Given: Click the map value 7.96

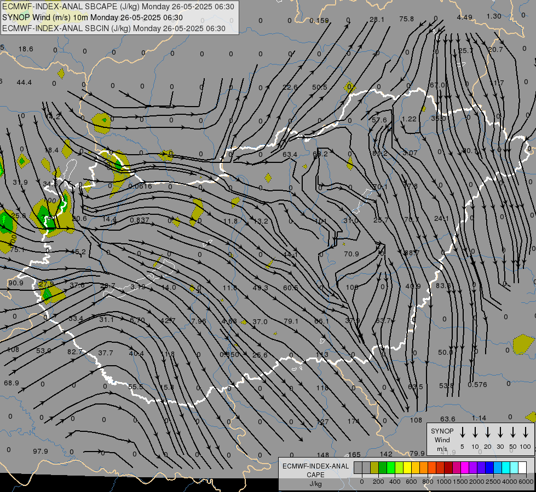Looking at the screenshot, I should click(x=199, y=321).
